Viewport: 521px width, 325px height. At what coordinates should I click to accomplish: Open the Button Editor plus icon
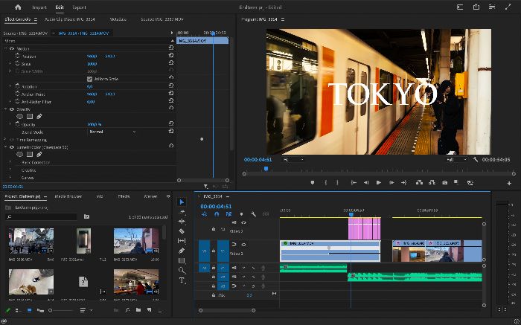pyautogui.click(x=509, y=183)
